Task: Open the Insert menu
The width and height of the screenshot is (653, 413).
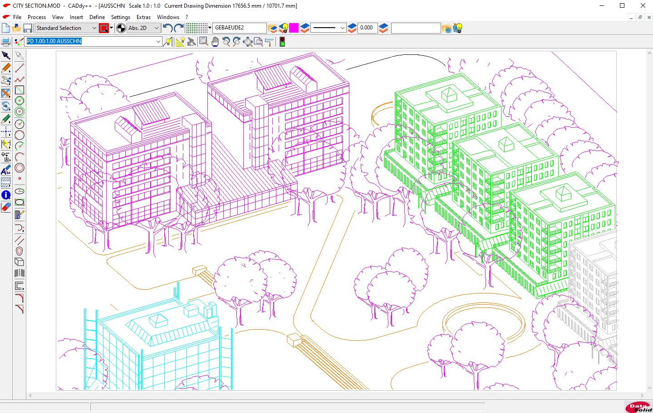Action: 76,17
